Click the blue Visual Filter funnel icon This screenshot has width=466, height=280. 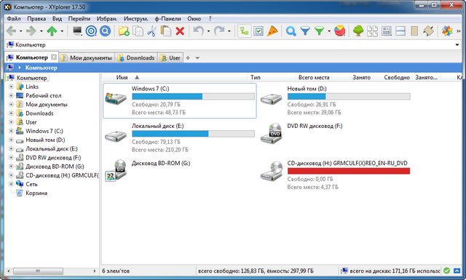click(305, 31)
